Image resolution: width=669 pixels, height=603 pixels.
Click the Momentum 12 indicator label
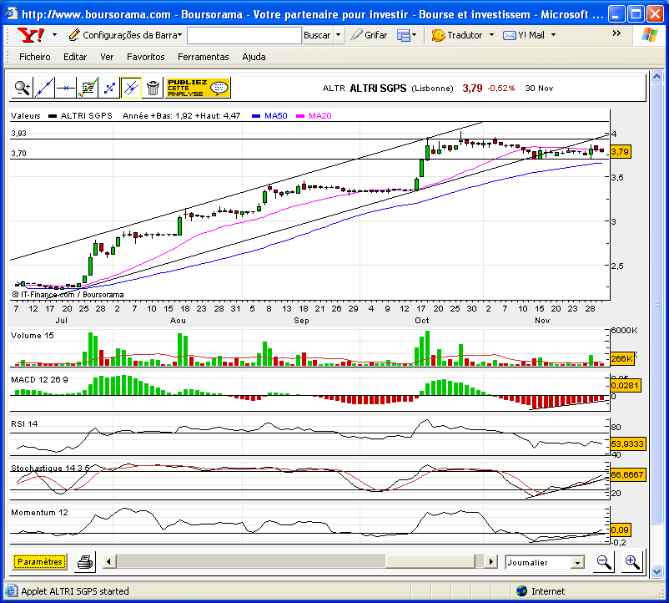pyautogui.click(x=39, y=513)
